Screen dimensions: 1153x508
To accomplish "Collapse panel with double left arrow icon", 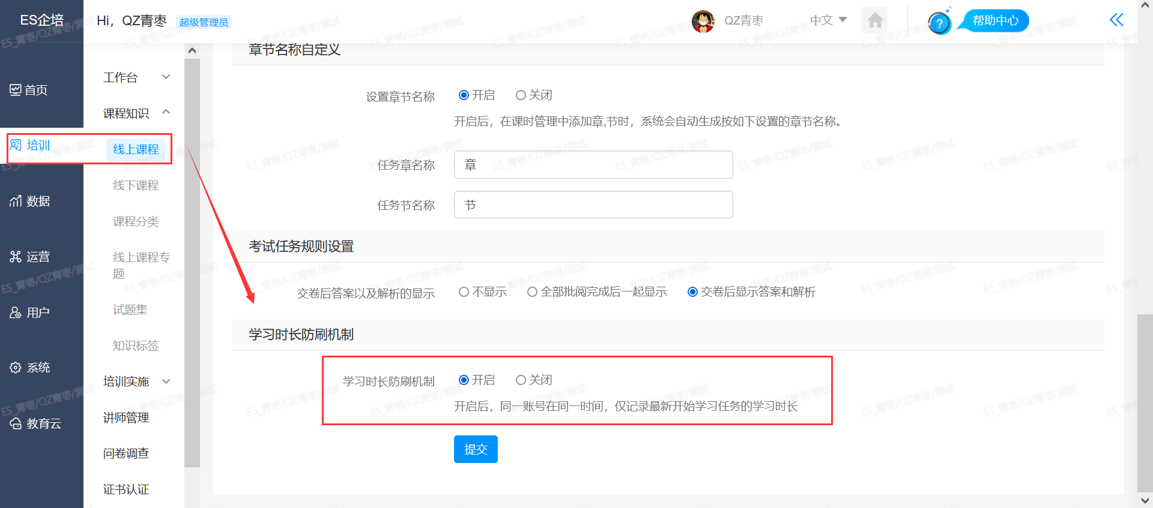I will 1116,20.
